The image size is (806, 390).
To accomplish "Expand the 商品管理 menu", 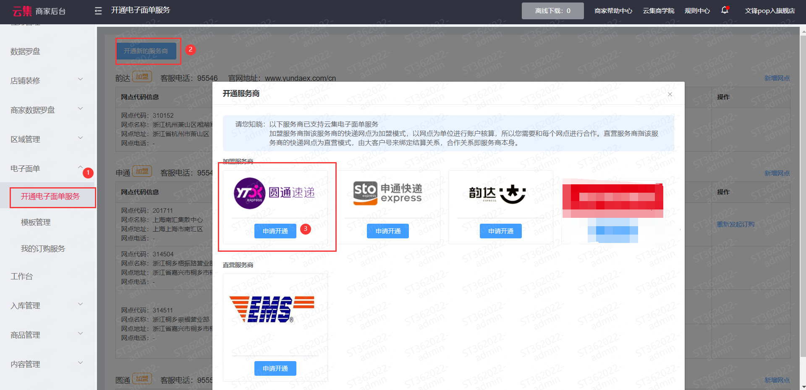I will 47,335.
